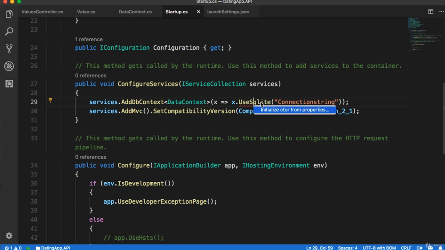Click line number 29 in the gutter
The width and height of the screenshot is (445, 250).
pos(34,102)
